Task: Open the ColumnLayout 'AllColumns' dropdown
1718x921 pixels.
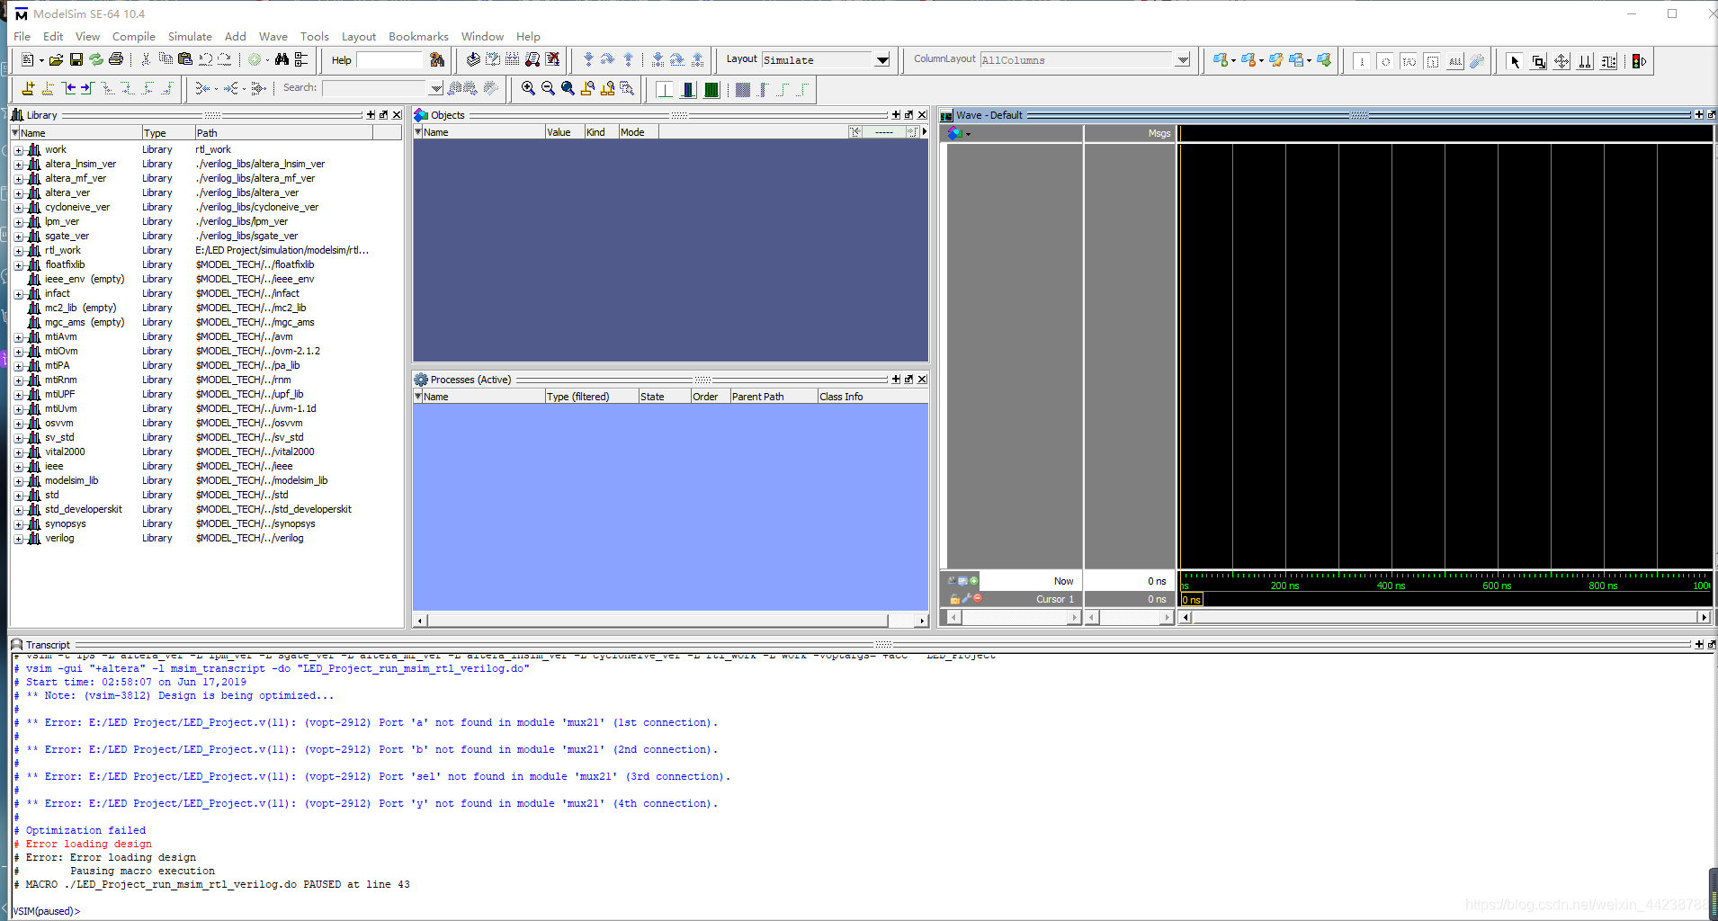Action: [x=1183, y=60]
